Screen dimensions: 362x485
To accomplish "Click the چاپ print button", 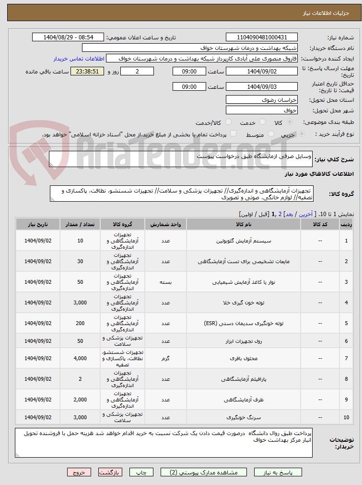I will (x=141, y=473).
